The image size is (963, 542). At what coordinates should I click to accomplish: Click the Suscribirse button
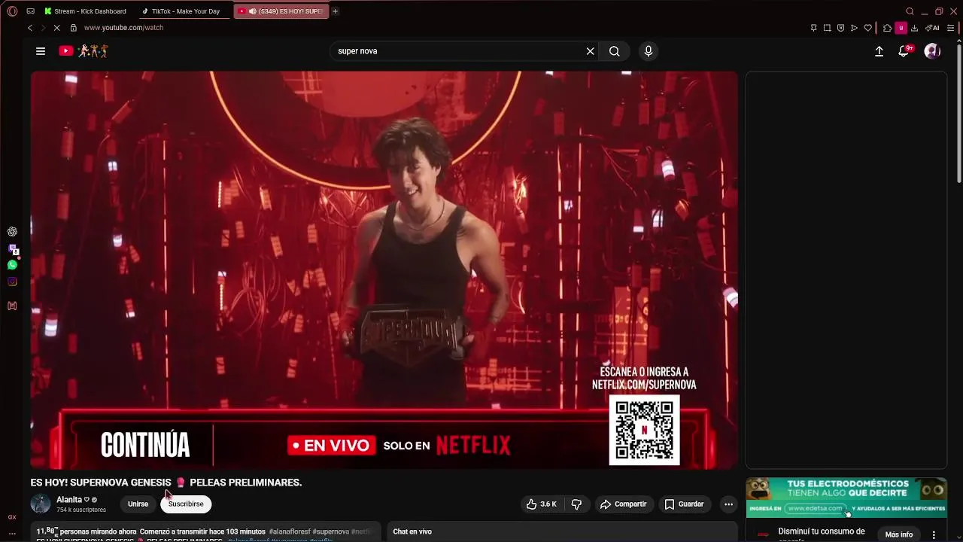186,504
